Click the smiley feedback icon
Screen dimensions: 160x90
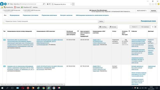tap(158, 4)
